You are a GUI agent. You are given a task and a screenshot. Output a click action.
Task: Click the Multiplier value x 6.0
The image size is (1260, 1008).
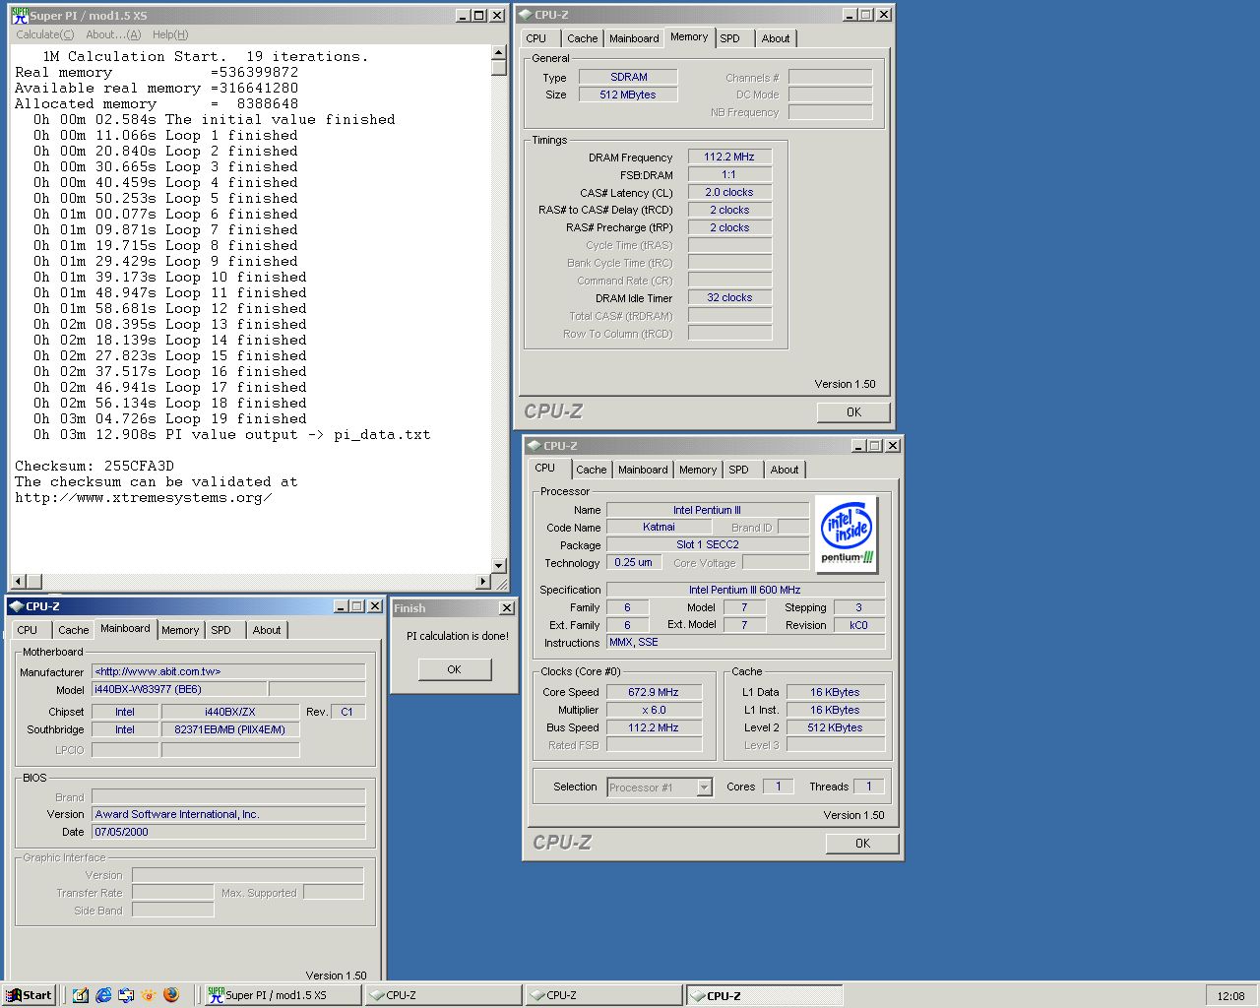tap(654, 710)
